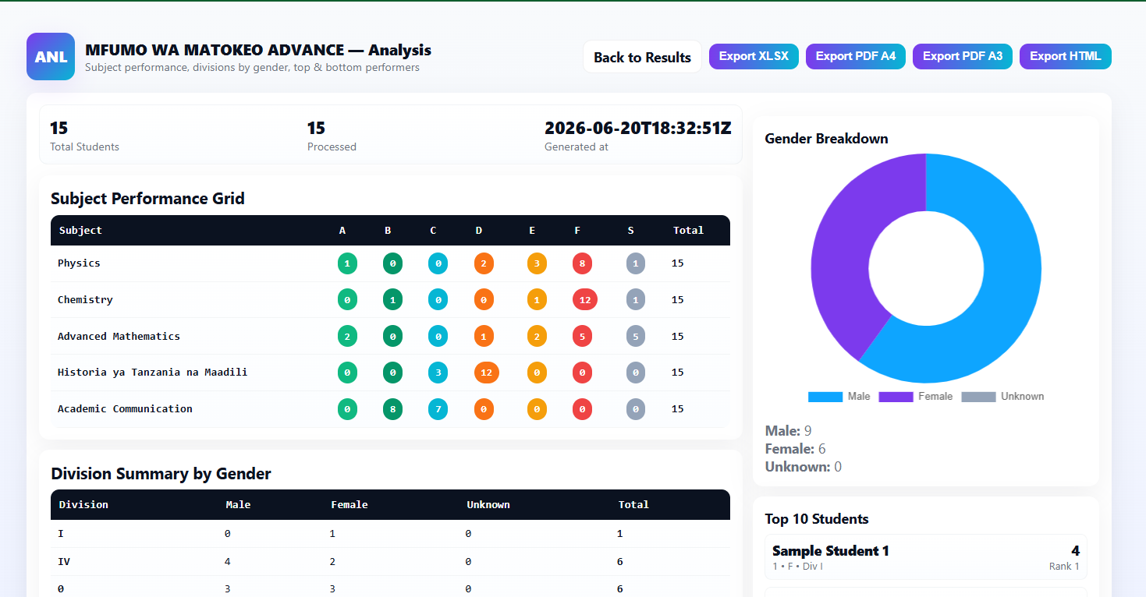Viewport: 1146px width, 597px height.
Task: Click Academic Communication C badge showing 7
Action: pos(438,409)
